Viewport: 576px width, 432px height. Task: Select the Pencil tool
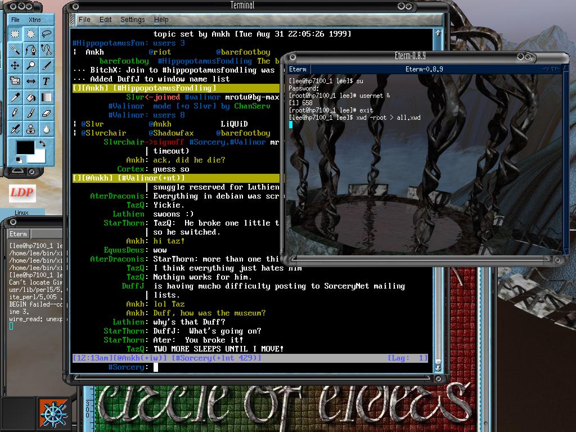15,113
